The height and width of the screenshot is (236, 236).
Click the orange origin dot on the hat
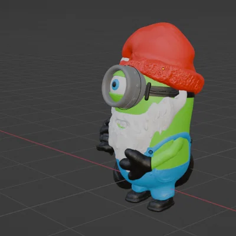[x=163, y=68]
